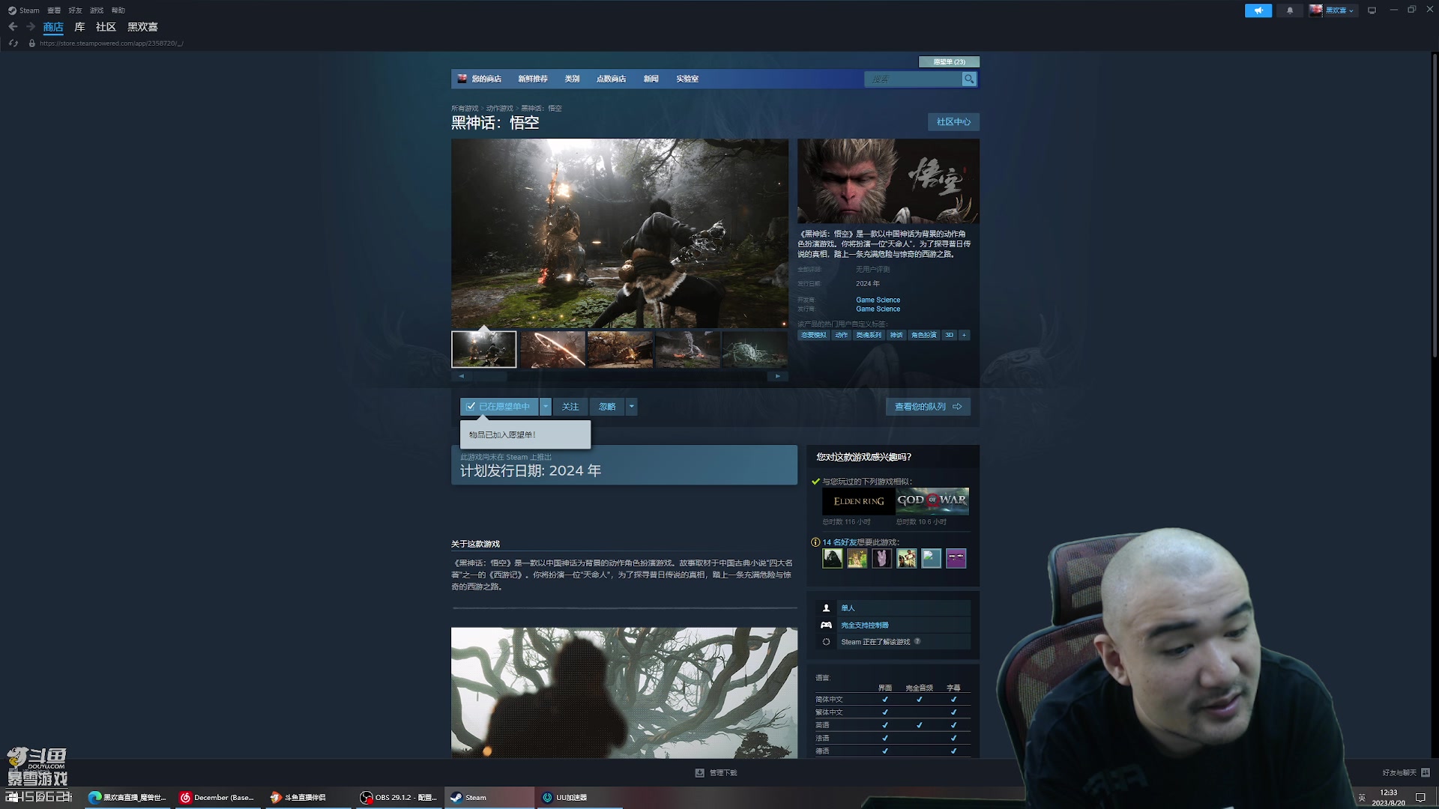Open the developer Game Science link

[878, 300]
